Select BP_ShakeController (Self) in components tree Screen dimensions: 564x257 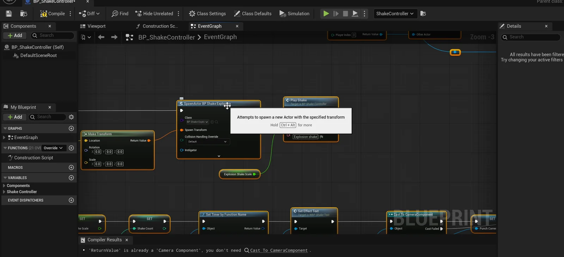(x=37, y=47)
